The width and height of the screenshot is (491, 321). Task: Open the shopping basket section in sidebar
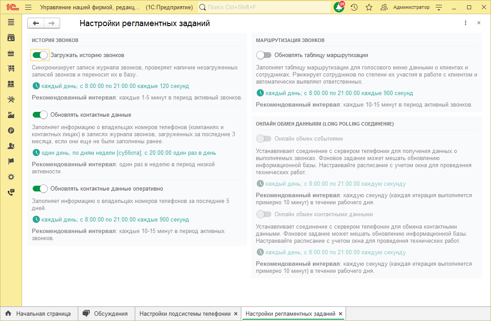11,53
